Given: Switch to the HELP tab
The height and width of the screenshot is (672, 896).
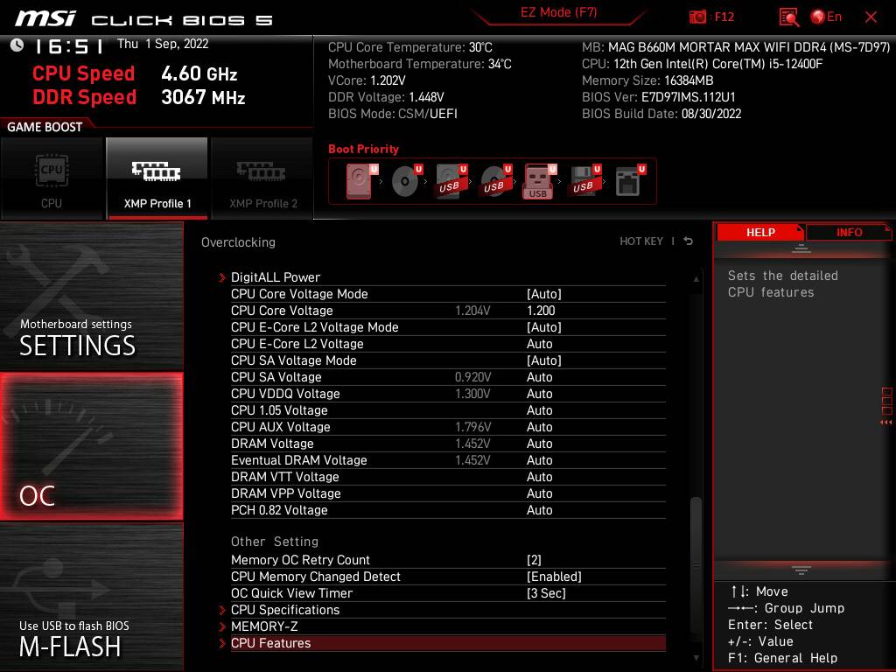Looking at the screenshot, I should 760,233.
